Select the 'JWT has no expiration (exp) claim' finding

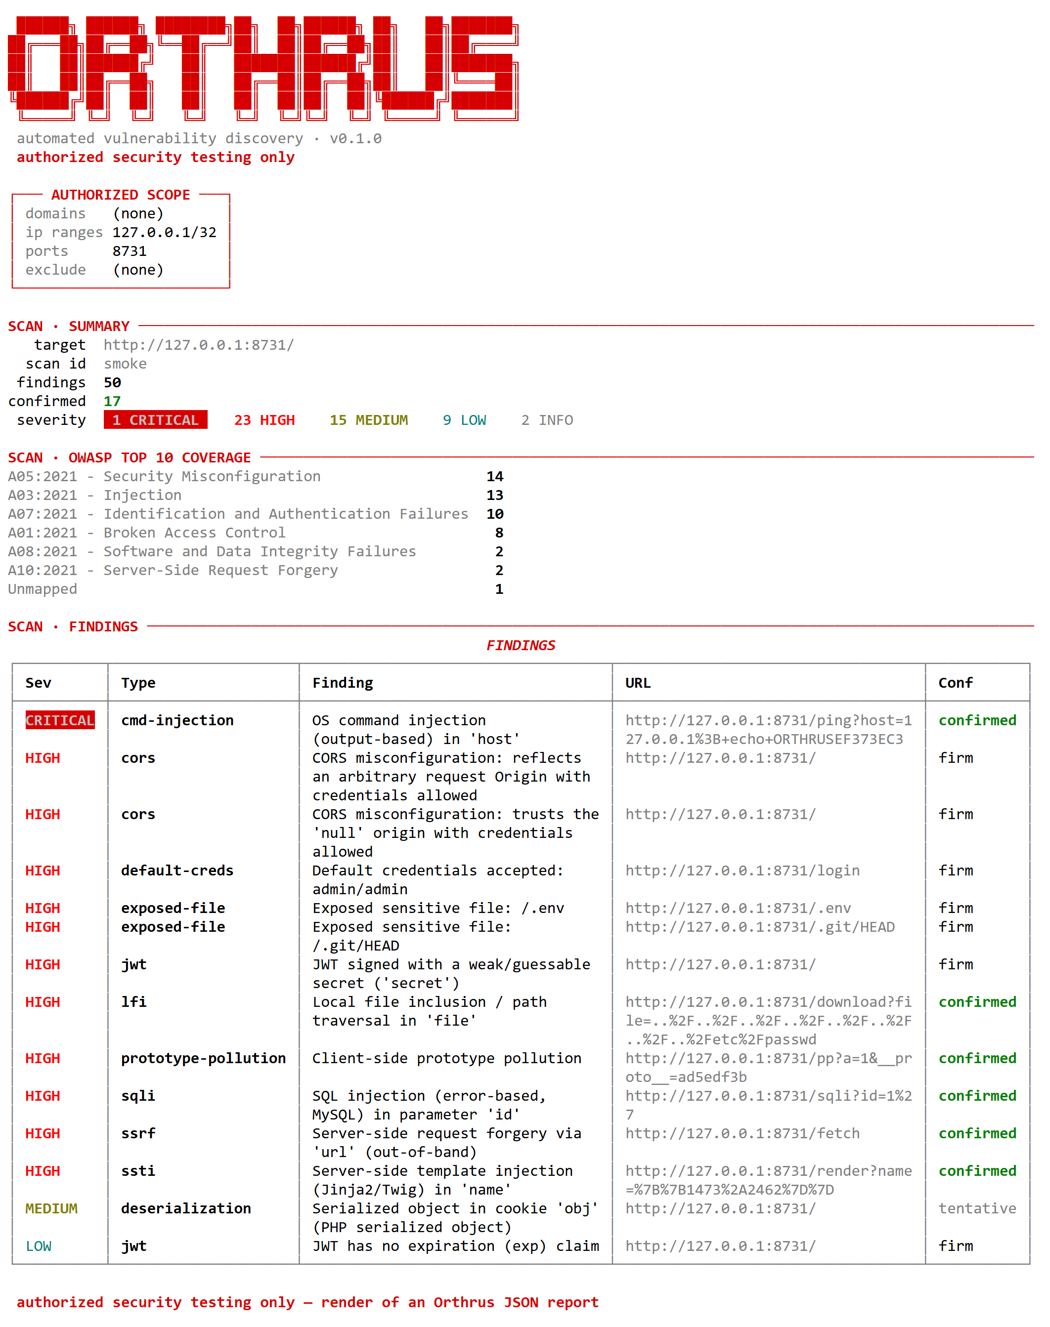[x=455, y=1246]
